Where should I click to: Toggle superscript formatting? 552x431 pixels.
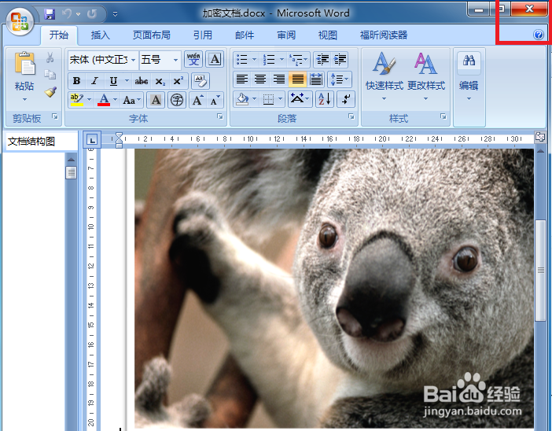178,81
